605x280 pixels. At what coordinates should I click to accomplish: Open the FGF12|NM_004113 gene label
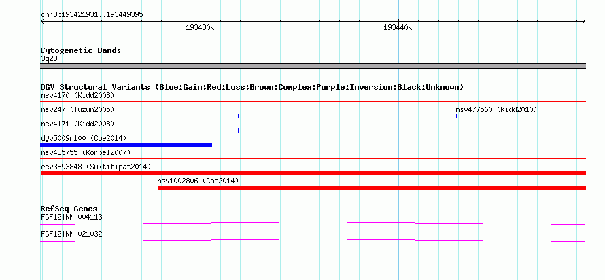pyautogui.click(x=72, y=217)
